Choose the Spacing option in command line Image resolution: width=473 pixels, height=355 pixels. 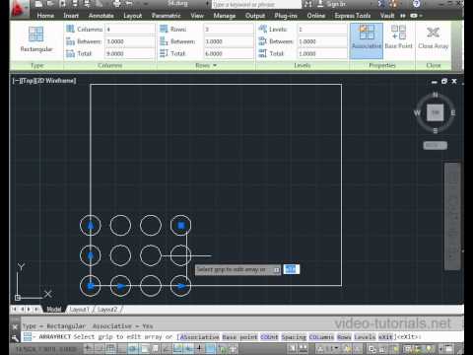click(x=294, y=337)
